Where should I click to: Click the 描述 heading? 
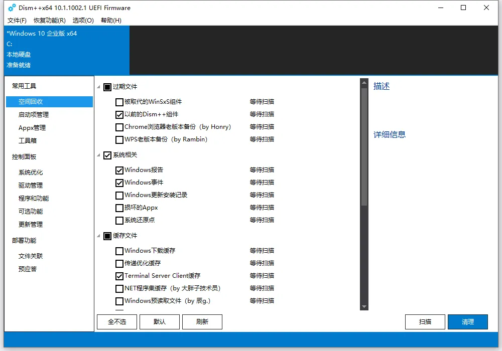click(x=382, y=86)
